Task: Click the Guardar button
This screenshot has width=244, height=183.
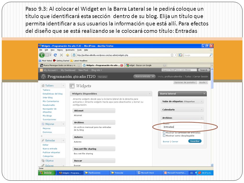Action: point(195,141)
